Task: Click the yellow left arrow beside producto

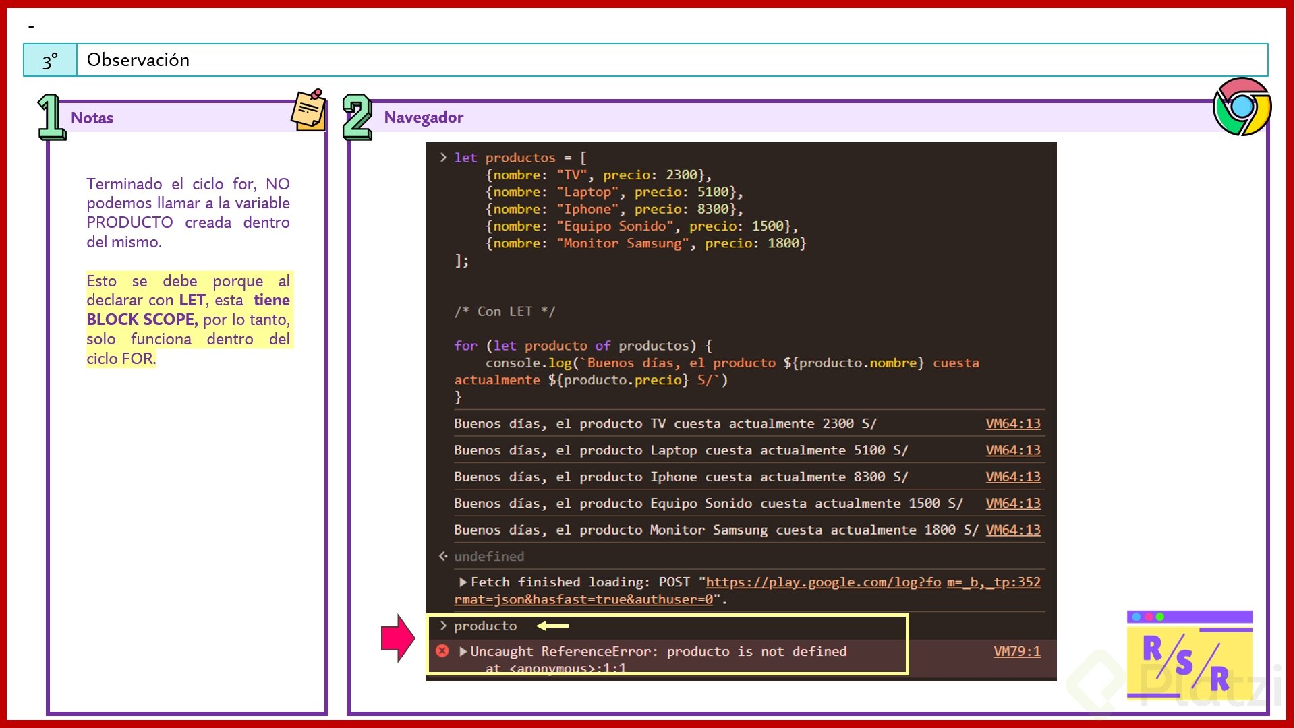Action: [x=552, y=626]
